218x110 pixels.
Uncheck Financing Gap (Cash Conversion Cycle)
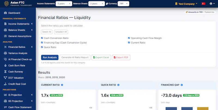(42, 43)
